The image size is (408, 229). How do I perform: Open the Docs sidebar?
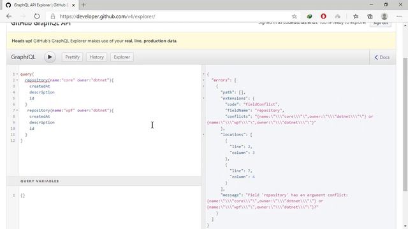pos(382,57)
